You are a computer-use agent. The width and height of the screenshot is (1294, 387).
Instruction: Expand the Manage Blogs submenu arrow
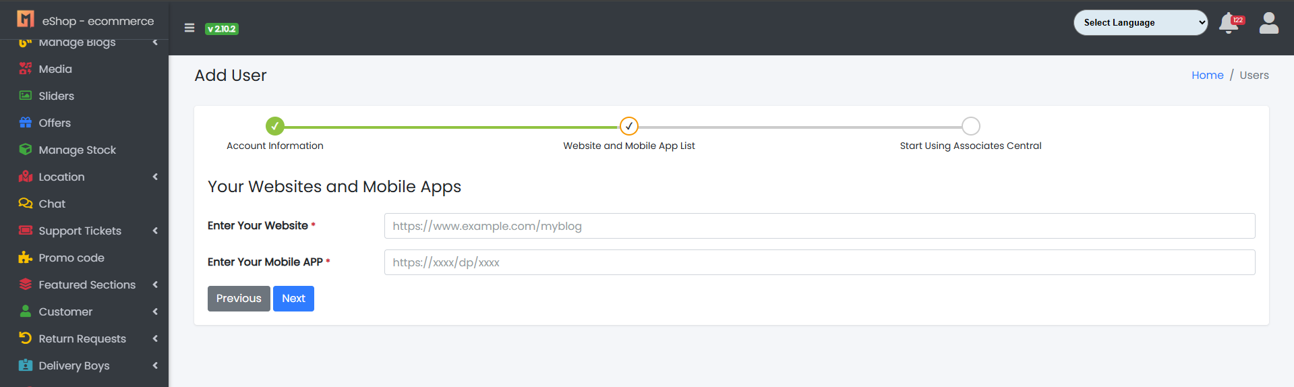155,42
